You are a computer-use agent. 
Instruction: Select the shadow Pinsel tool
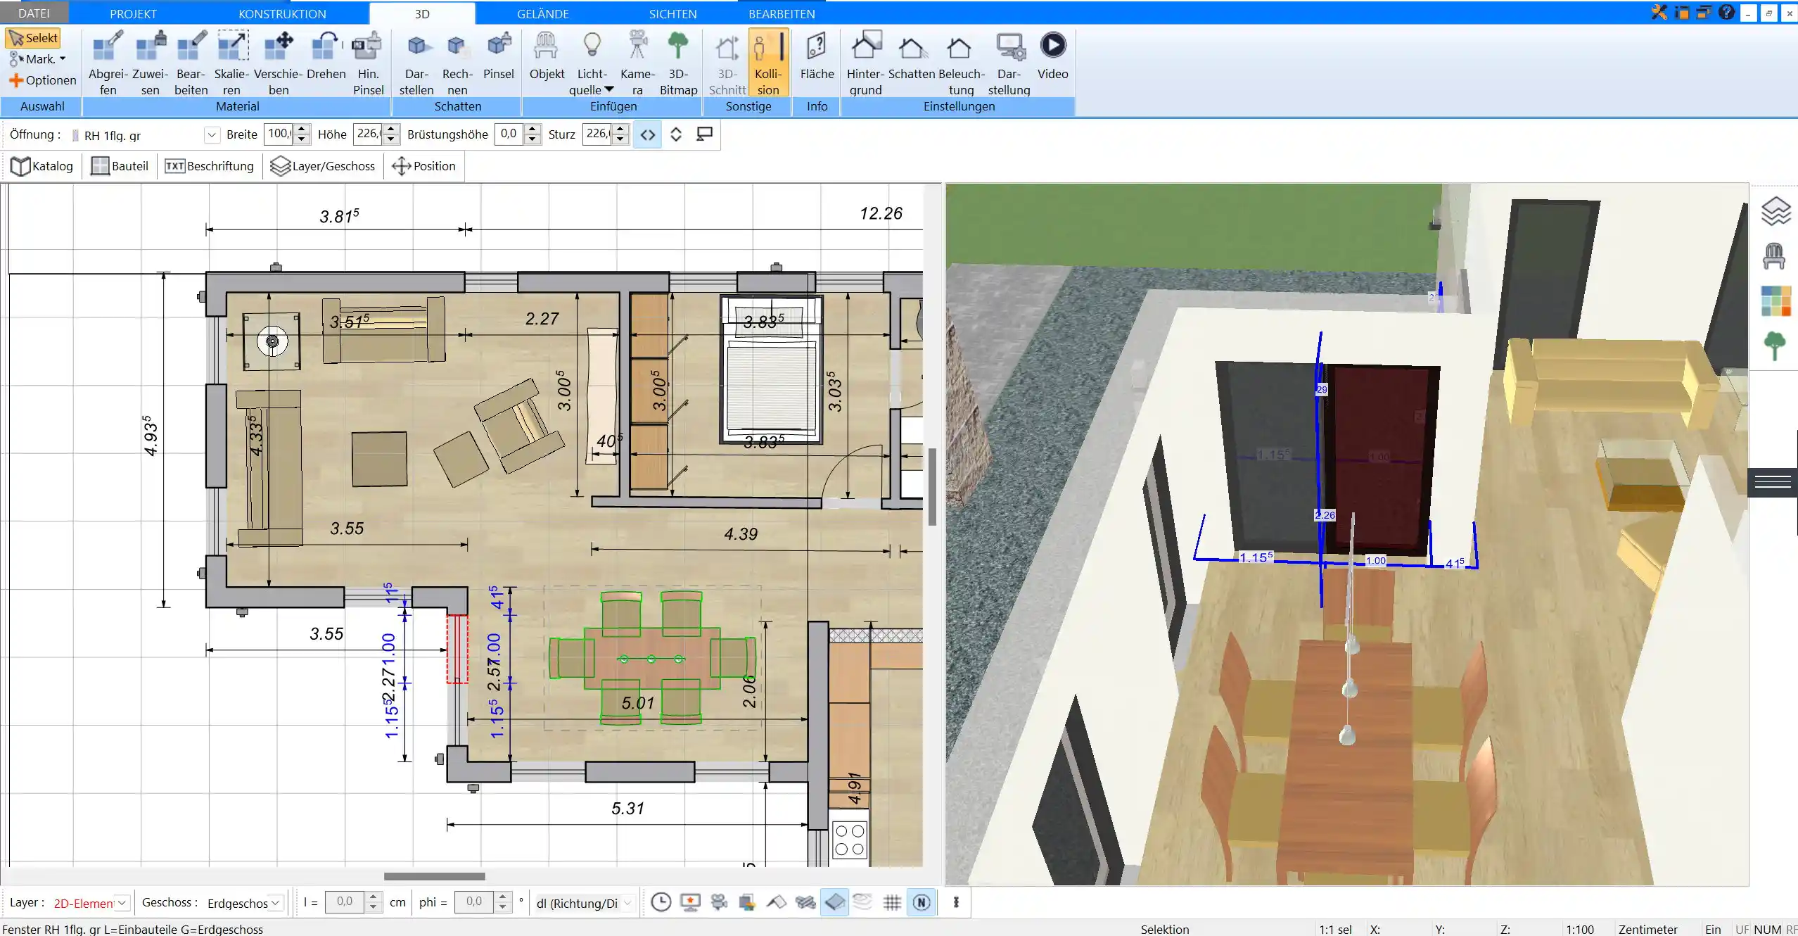[499, 55]
